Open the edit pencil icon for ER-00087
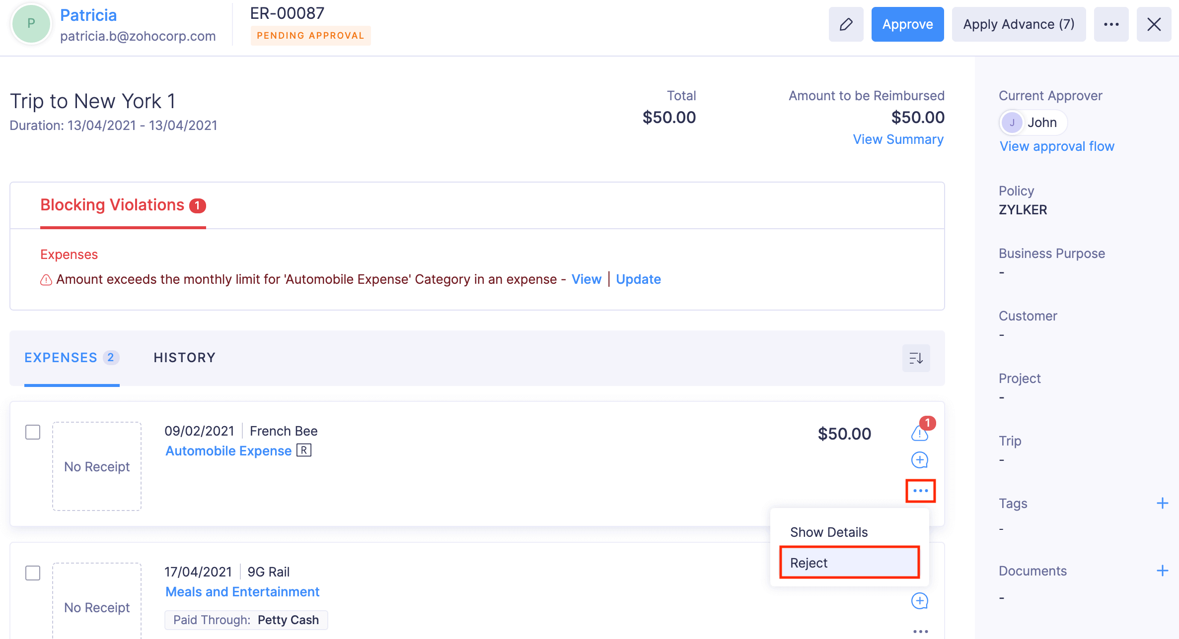Screen dimensions: 1179x639 tap(846, 24)
